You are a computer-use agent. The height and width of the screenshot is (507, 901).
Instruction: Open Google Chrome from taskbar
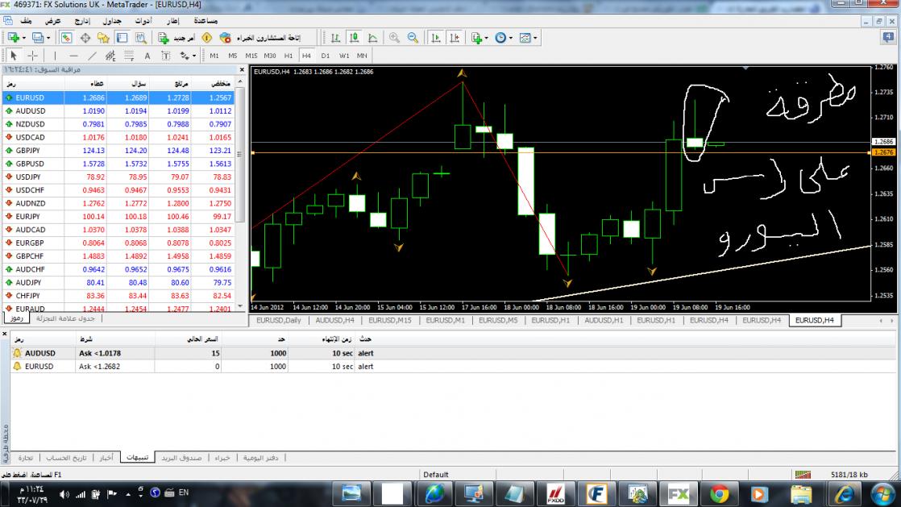point(720,494)
